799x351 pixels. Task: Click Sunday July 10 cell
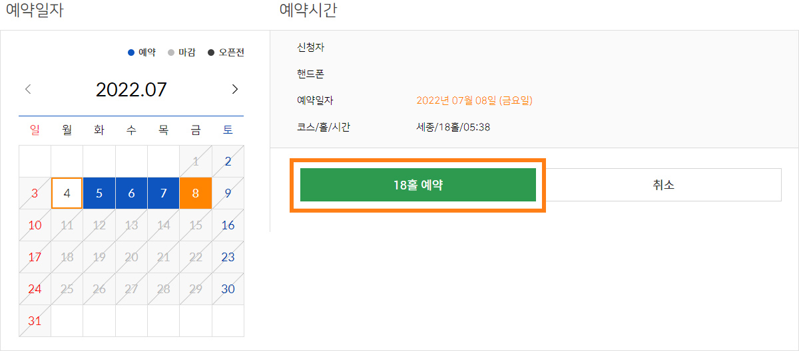[x=35, y=225]
